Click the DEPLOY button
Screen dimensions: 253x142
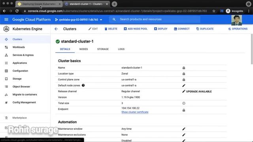[161, 29]
